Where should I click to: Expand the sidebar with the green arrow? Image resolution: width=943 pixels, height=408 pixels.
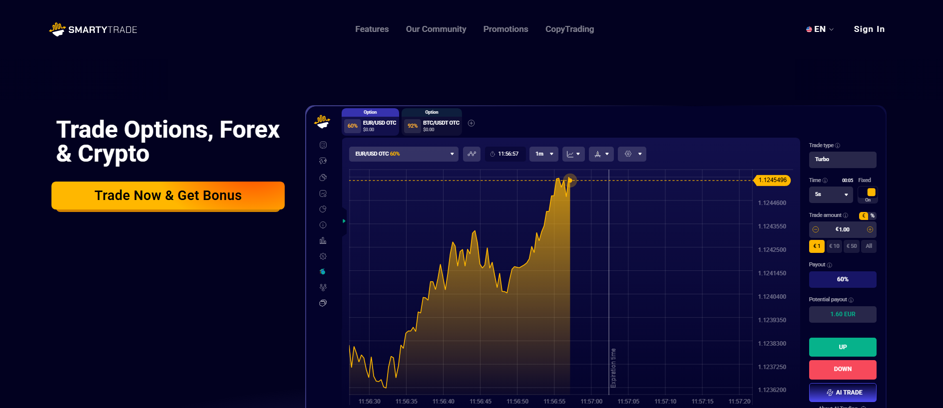(x=344, y=221)
